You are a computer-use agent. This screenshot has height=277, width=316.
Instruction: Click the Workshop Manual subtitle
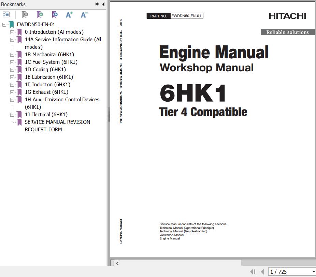206,68
